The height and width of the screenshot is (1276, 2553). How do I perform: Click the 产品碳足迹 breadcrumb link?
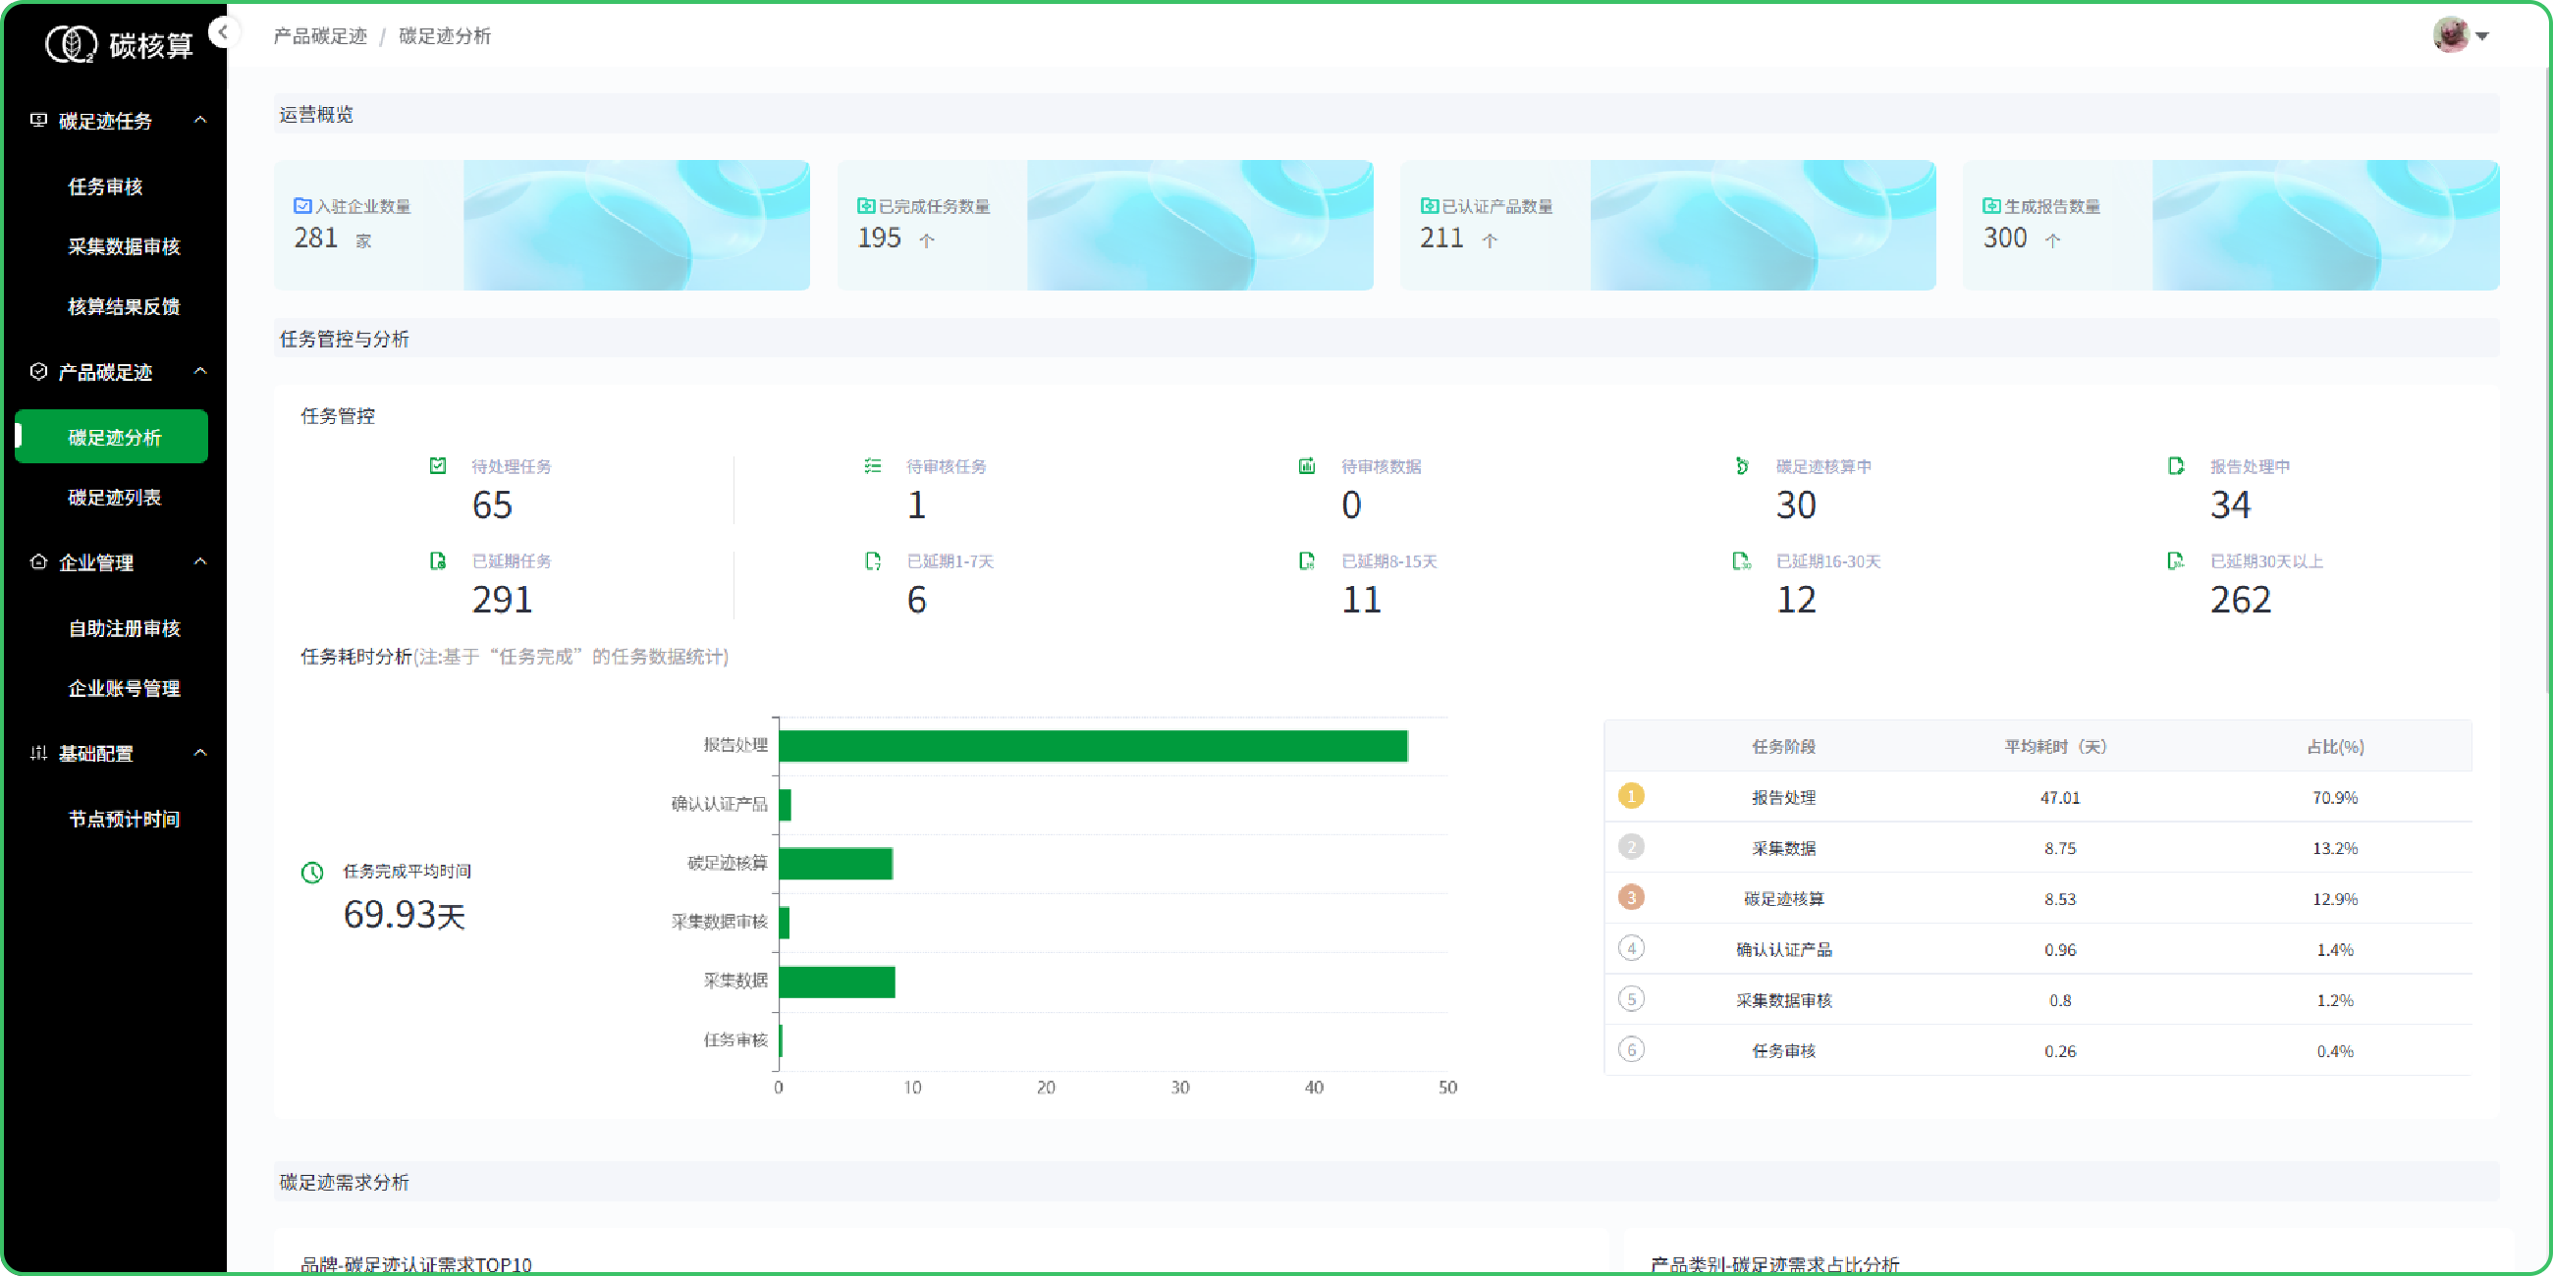click(320, 35)
